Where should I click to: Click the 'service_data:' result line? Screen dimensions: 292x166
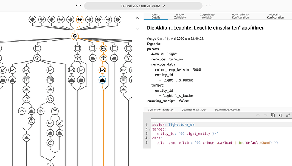coord(164,65)
